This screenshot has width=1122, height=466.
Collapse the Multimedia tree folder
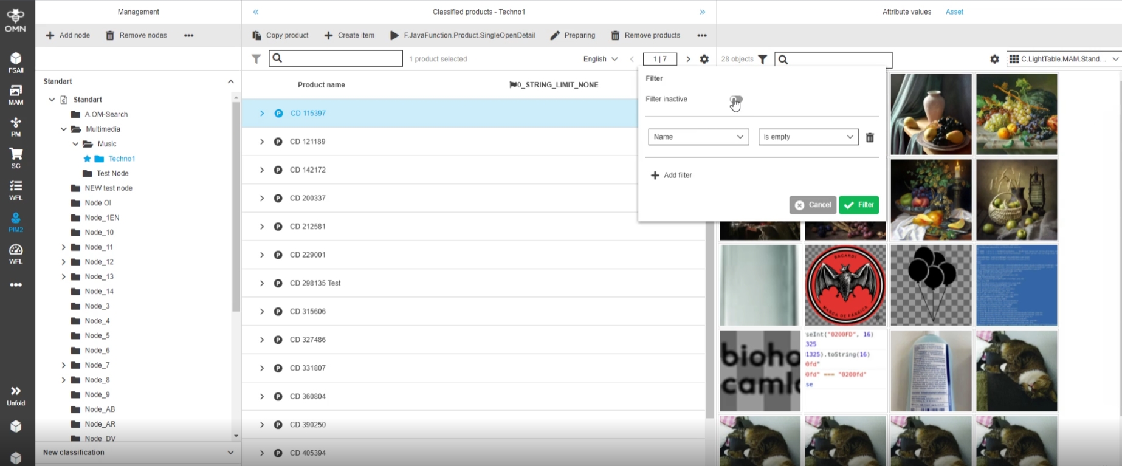(63, 129)
